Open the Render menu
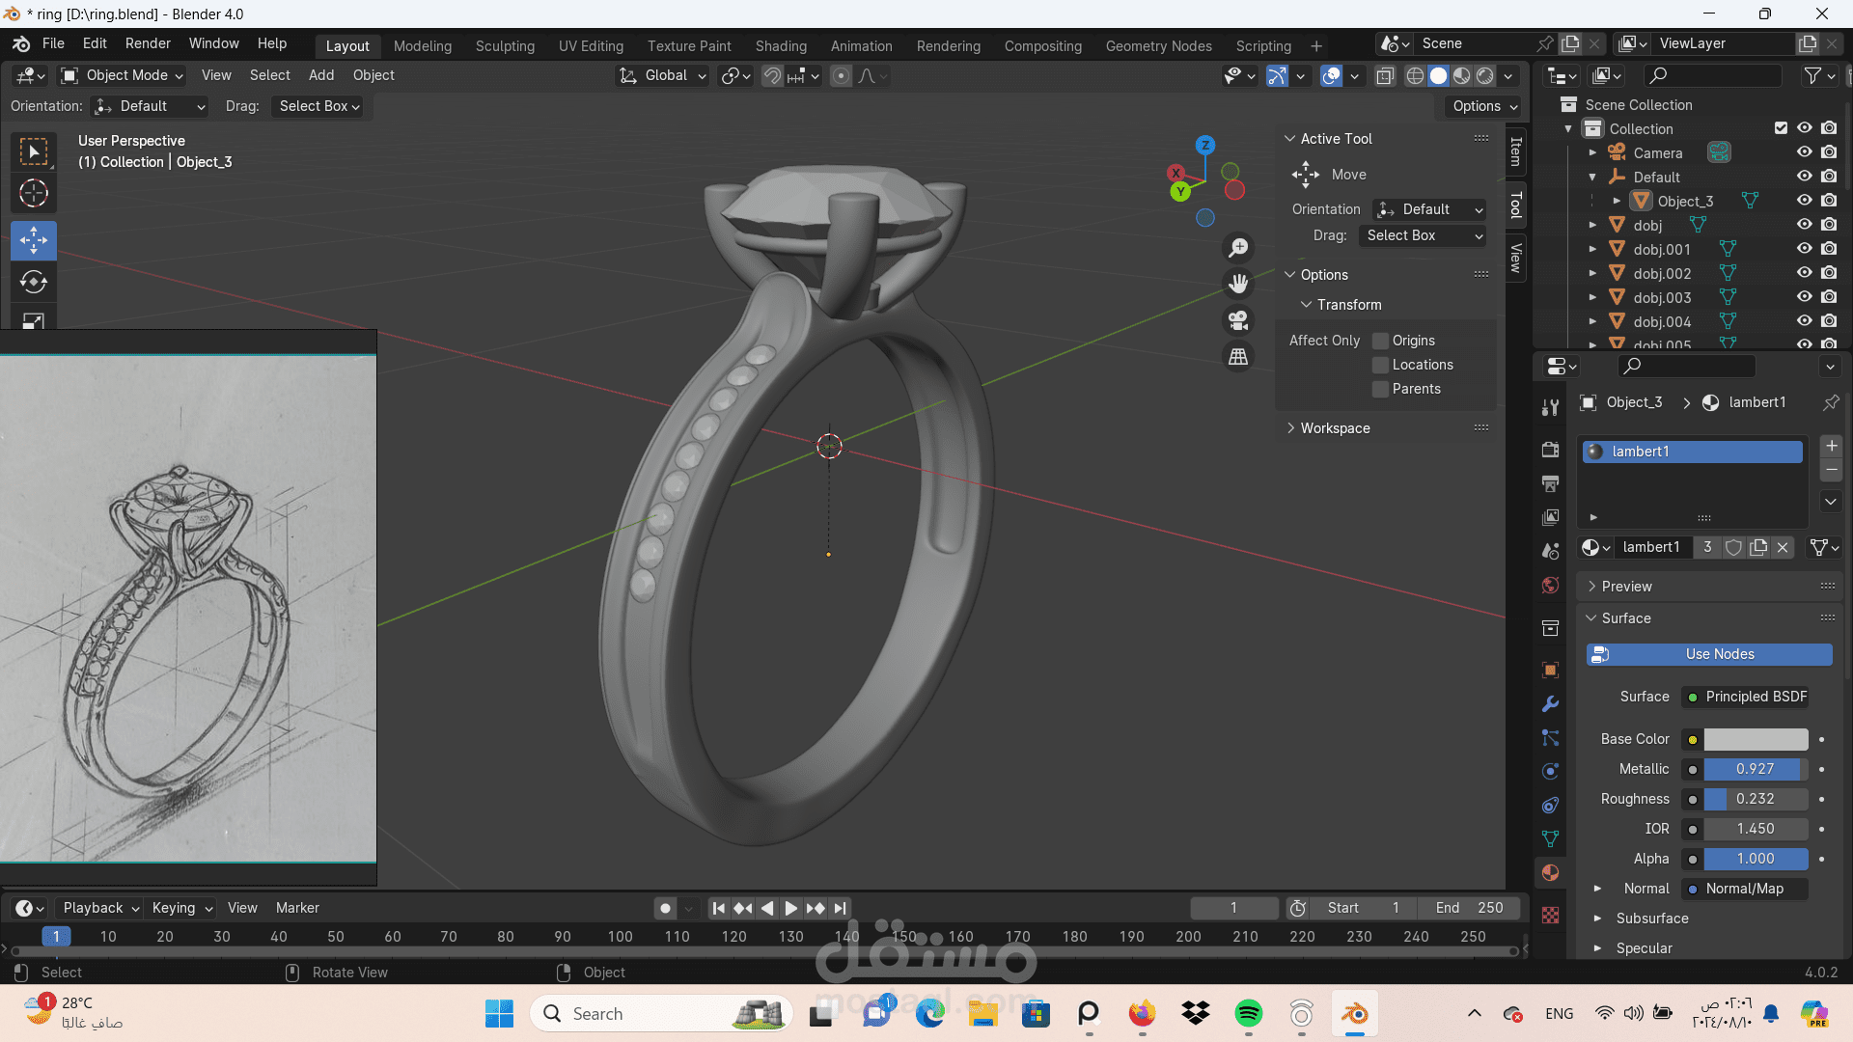Screen dimensions: 1853x1042 pos(148,43)
